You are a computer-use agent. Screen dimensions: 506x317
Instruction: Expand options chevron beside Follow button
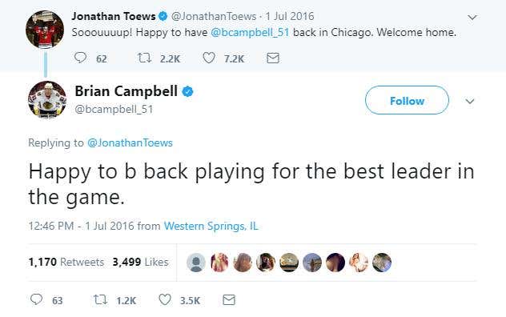click(470, 102)
